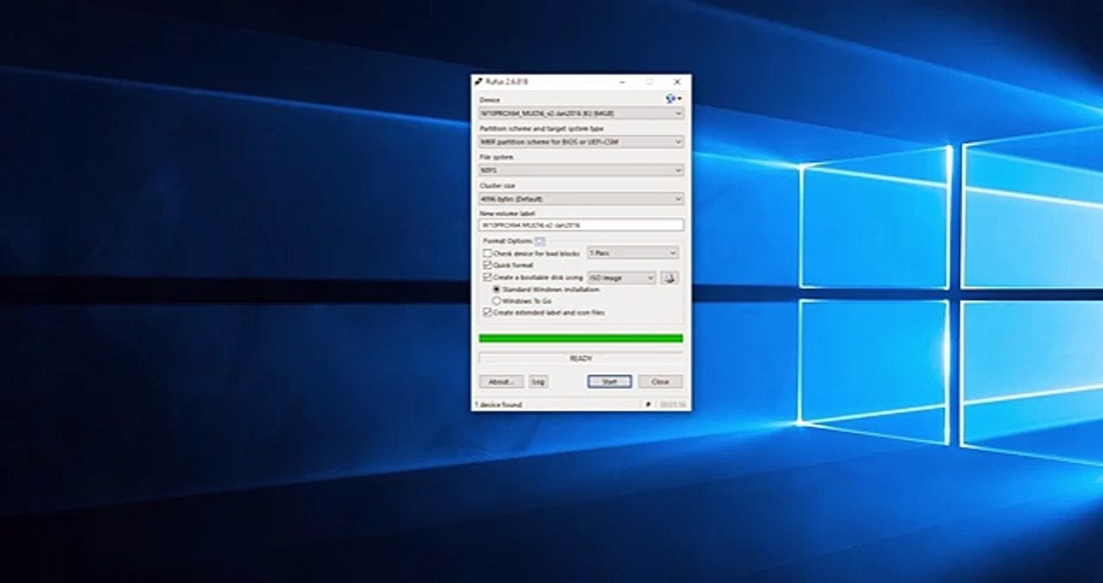
Task: Click the Rufus title bar app icon
Action: (479, 82)
